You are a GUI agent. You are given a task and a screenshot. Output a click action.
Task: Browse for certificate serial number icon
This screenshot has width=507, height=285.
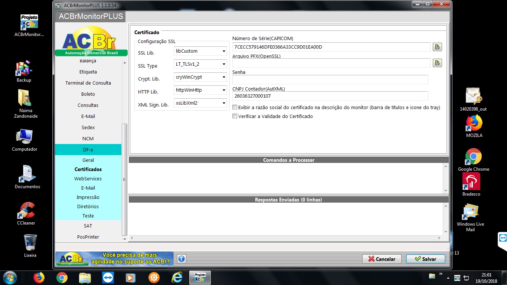click(437, 47)
